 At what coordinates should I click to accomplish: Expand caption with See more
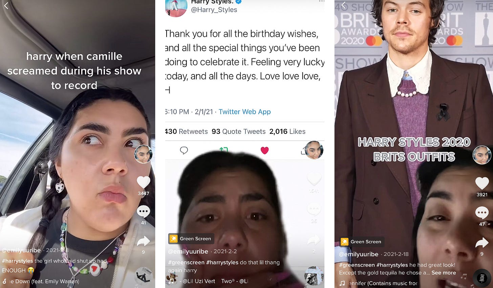pos(444,273)
